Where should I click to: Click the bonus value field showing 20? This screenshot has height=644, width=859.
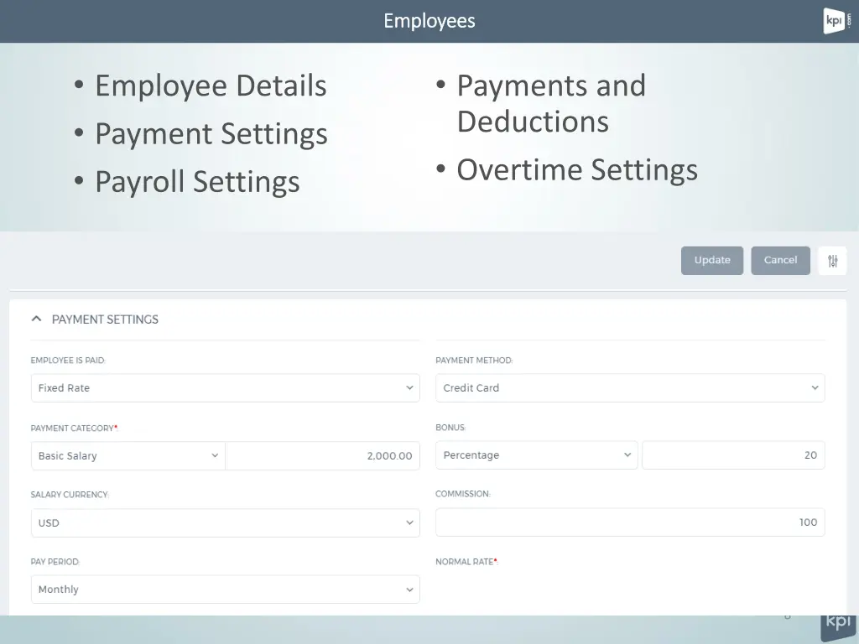733,455
